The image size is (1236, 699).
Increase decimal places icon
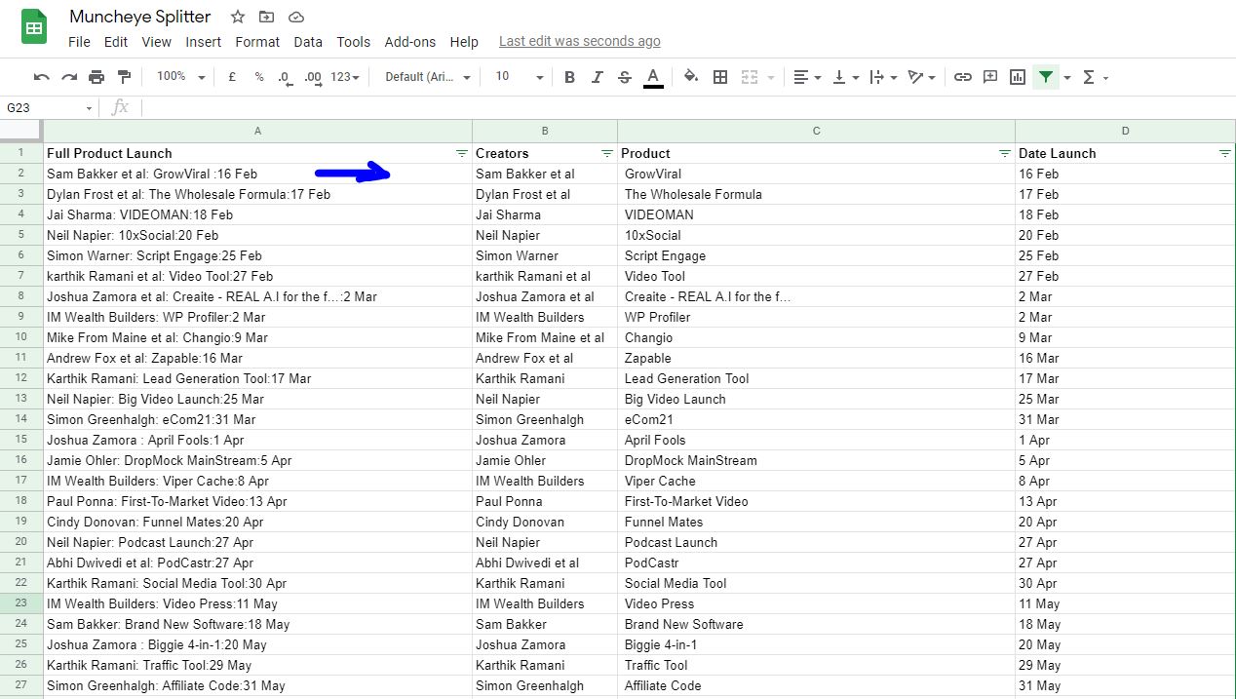313,77
